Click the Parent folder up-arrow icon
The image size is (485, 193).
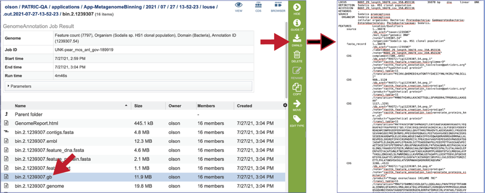[x=6, y=114]
